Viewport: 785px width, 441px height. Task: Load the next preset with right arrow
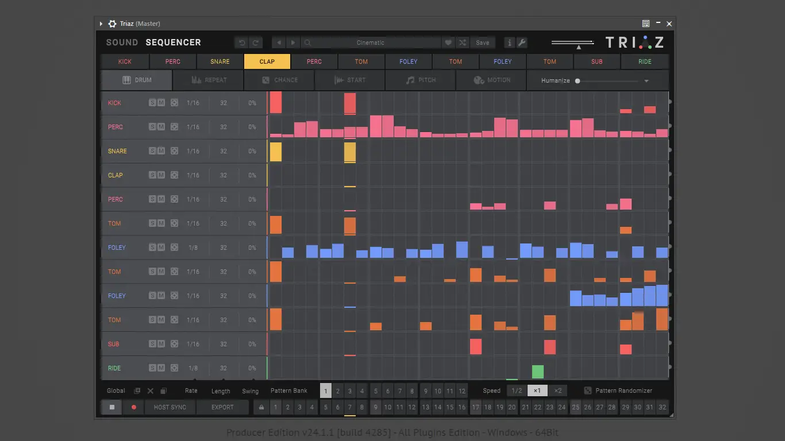pyautogui.click(x=293, y=42)
